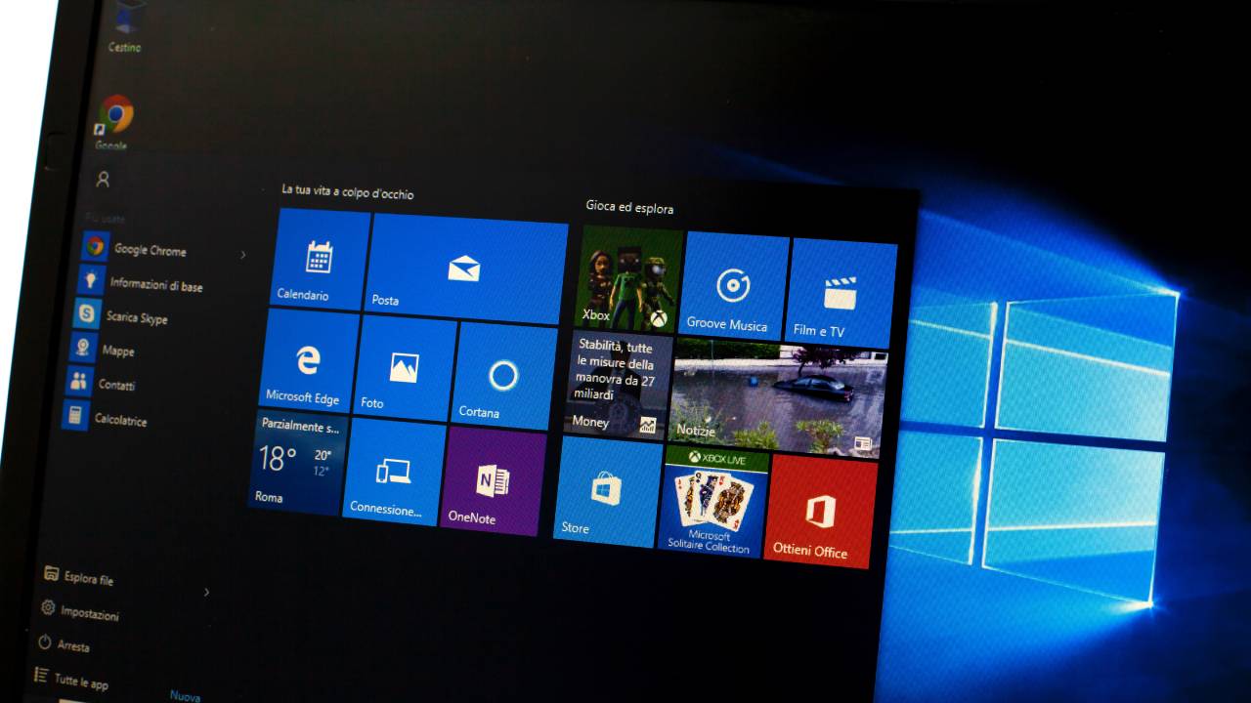Image resolution: width=1251 pixels, height=703 pixels.
Task: Click 'Gioca ed esplora' group header
Action: pyautogui.click(x=629, y=208)
